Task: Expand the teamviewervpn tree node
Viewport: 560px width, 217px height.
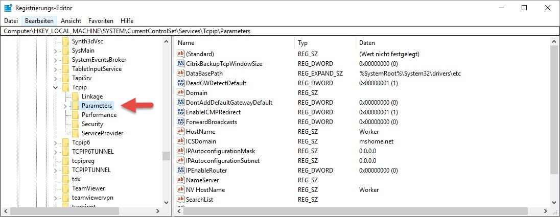Action: pyautogui.click(x=55, y=198)
